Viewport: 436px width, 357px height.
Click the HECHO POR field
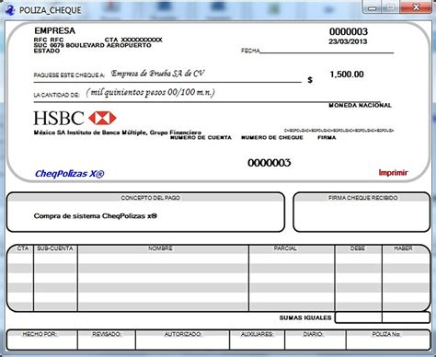pos(42,340)
